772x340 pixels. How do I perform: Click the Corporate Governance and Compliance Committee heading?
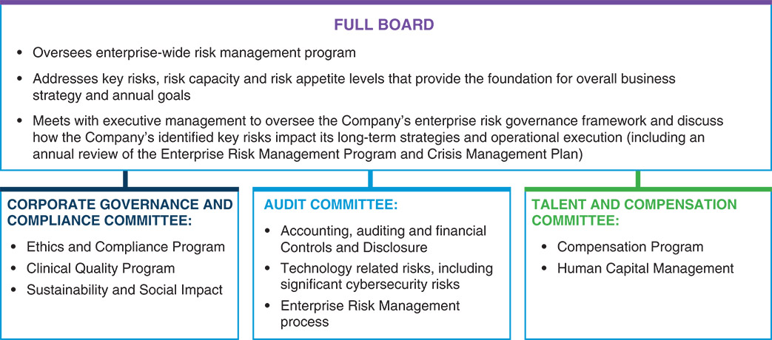(119, 212)
